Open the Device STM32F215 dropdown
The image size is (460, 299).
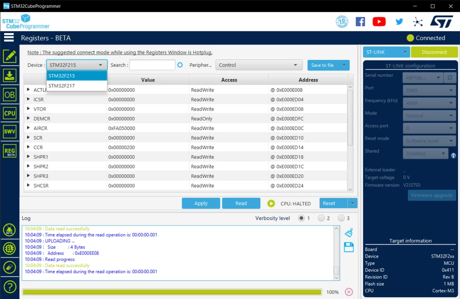76,65
